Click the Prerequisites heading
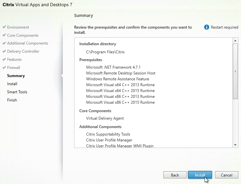241x184 pixels. click(91, 60)
